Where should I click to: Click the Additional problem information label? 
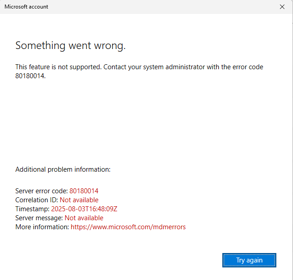point(63,169)
